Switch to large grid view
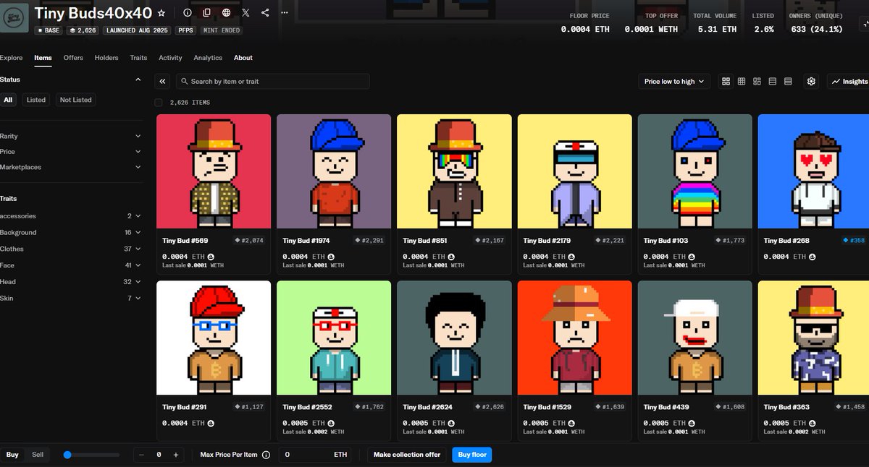 (726, 82)
